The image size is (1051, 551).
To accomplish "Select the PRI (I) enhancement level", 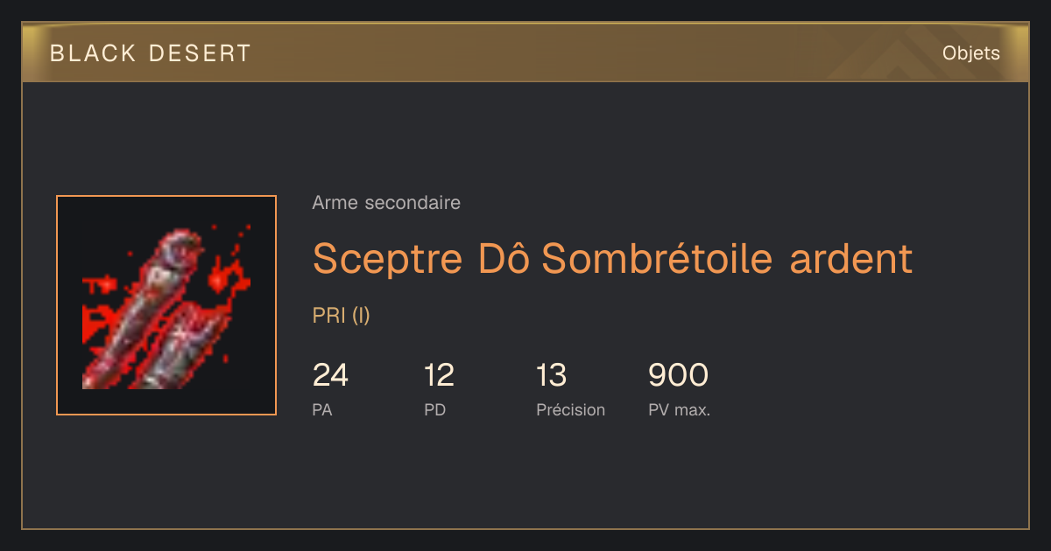I will (342, 316).
